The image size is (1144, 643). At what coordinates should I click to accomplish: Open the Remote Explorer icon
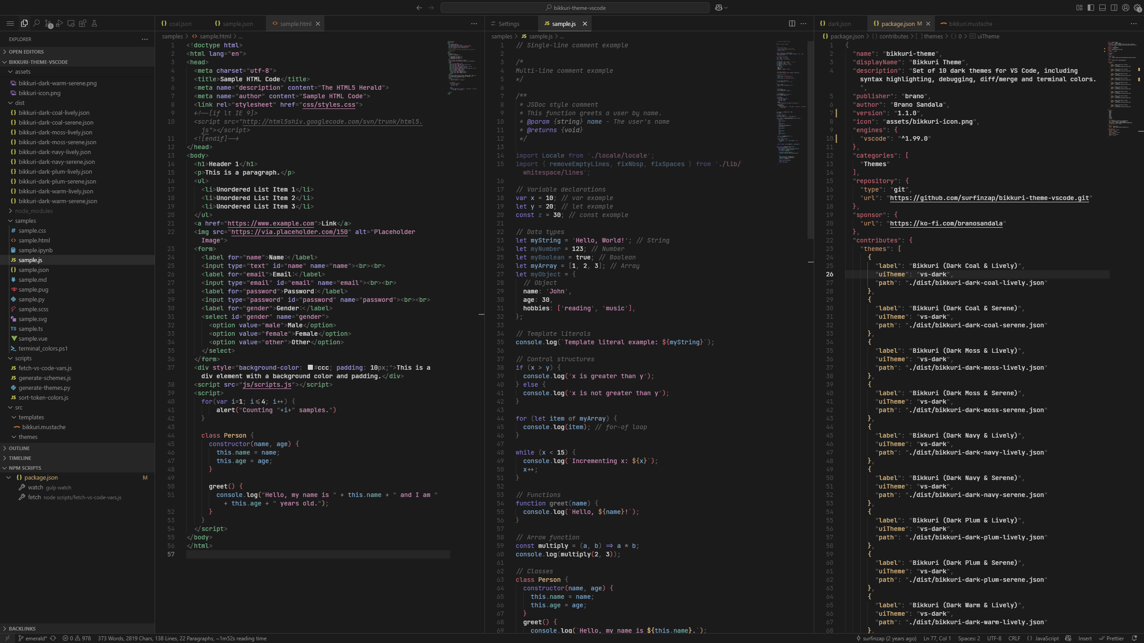coord(71,23)
